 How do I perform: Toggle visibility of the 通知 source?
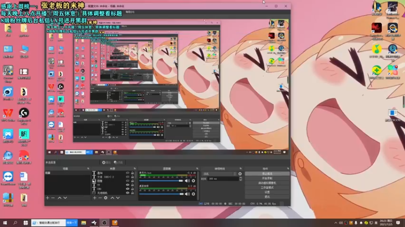pyautogui.click(x=128, y=173)
